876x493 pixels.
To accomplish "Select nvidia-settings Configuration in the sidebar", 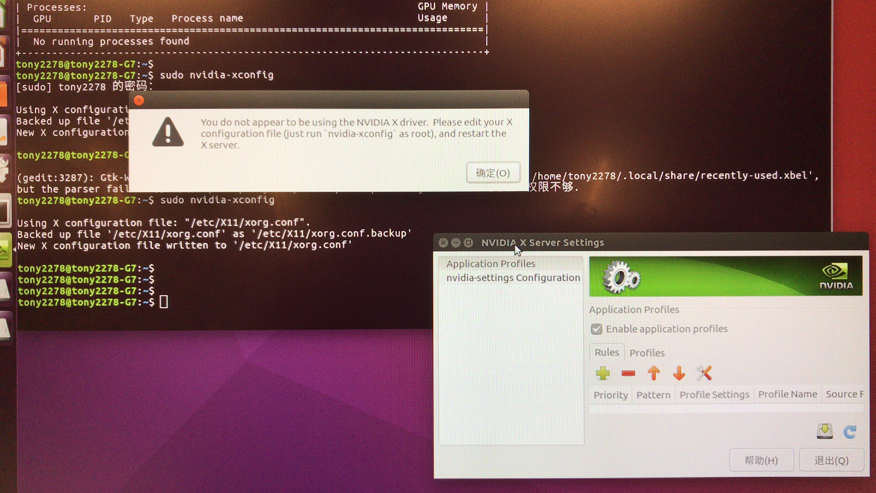I will [x=513, y=278].
